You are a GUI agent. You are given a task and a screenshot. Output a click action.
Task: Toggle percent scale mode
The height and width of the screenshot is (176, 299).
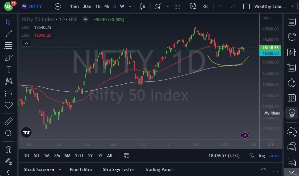(x=252, y=155)
